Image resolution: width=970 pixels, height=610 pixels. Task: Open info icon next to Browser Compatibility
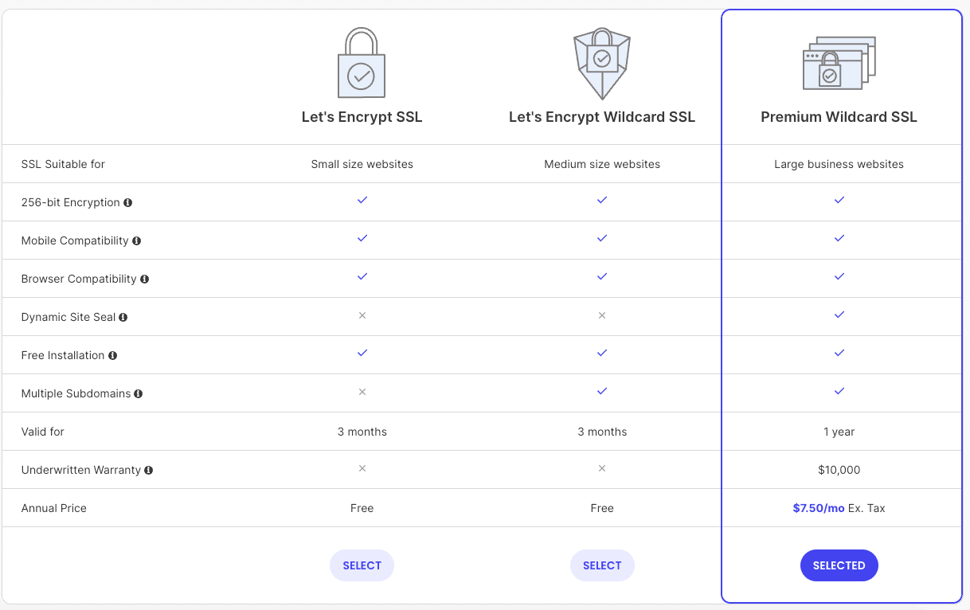144,279
